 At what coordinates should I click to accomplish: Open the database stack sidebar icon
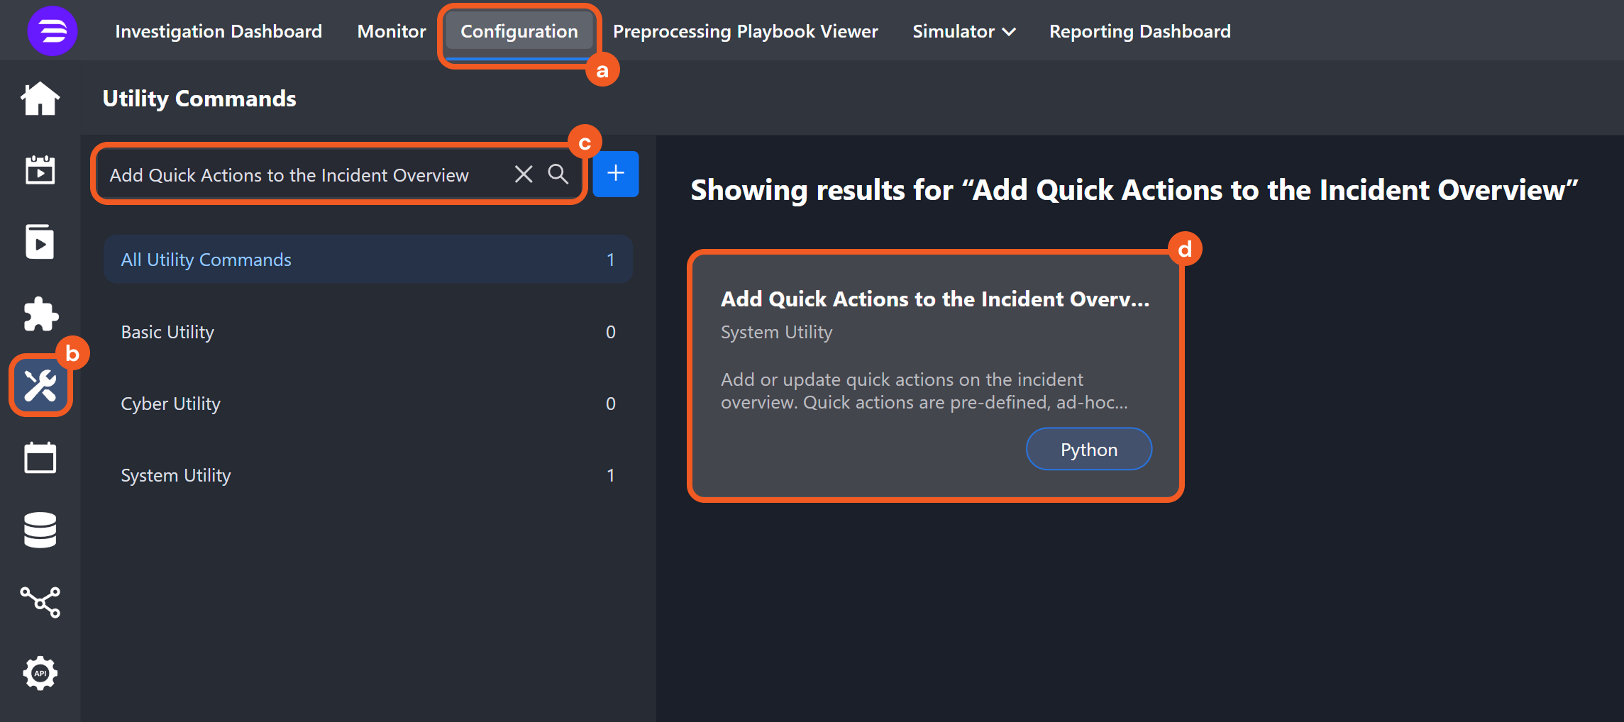click(x=40, y=530)
